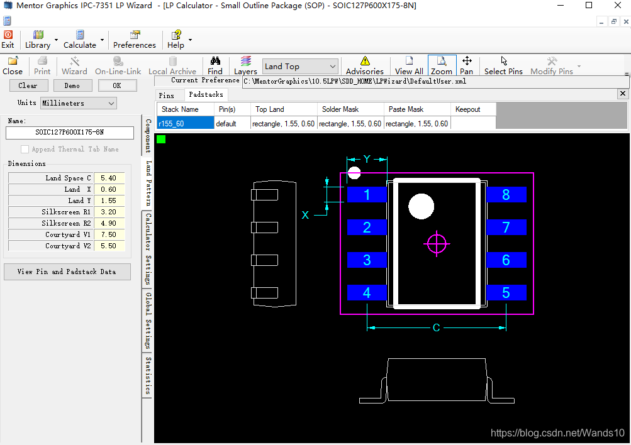This screenshot has height=445, width=631.
Task: Click the green color square indicator
Action: point(161,139)
